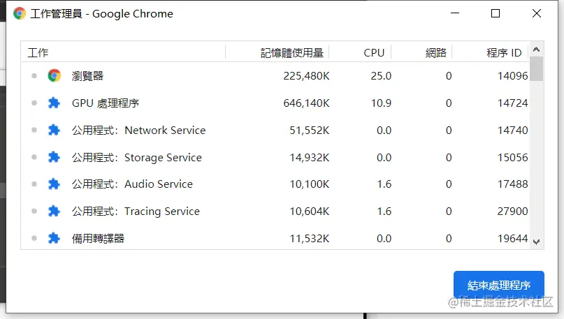564x319 pixels.
Task: Sort processes by the CPU column
Action: point(374,52)
